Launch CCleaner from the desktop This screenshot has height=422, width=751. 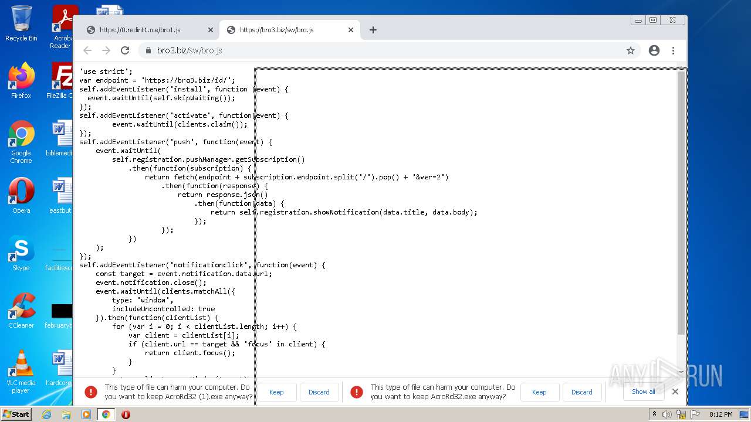21,311
